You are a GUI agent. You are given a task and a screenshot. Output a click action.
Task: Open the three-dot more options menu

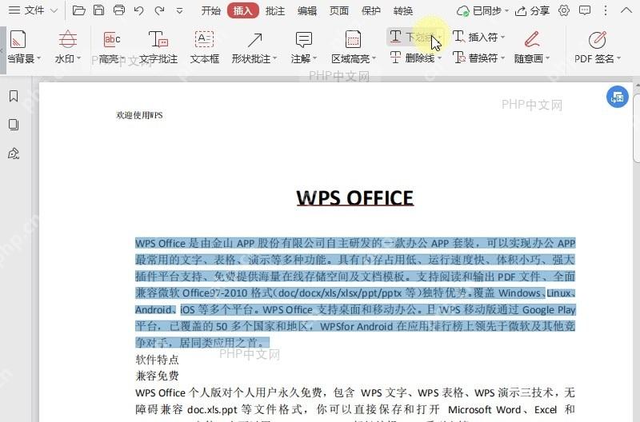click(x=606, y=10)
